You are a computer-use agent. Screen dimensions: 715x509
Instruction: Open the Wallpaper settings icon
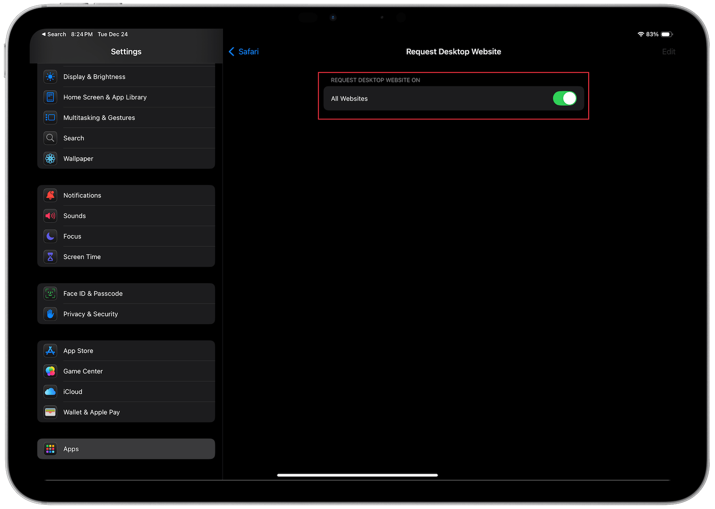coord(50,158)
